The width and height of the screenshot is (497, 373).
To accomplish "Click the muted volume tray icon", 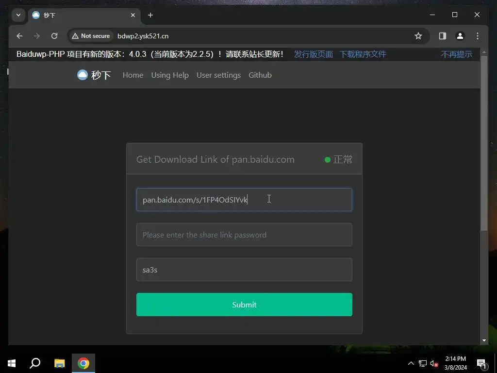I will (434, 363).
